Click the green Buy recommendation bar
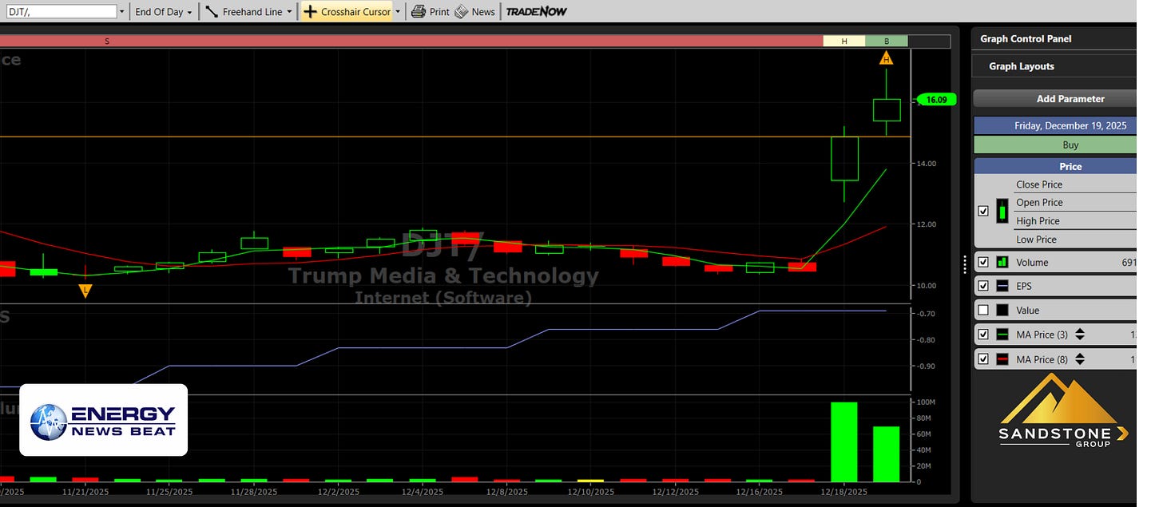Image resolution: width=1163 pixels, height=507 pixels. coord(1054,145)
